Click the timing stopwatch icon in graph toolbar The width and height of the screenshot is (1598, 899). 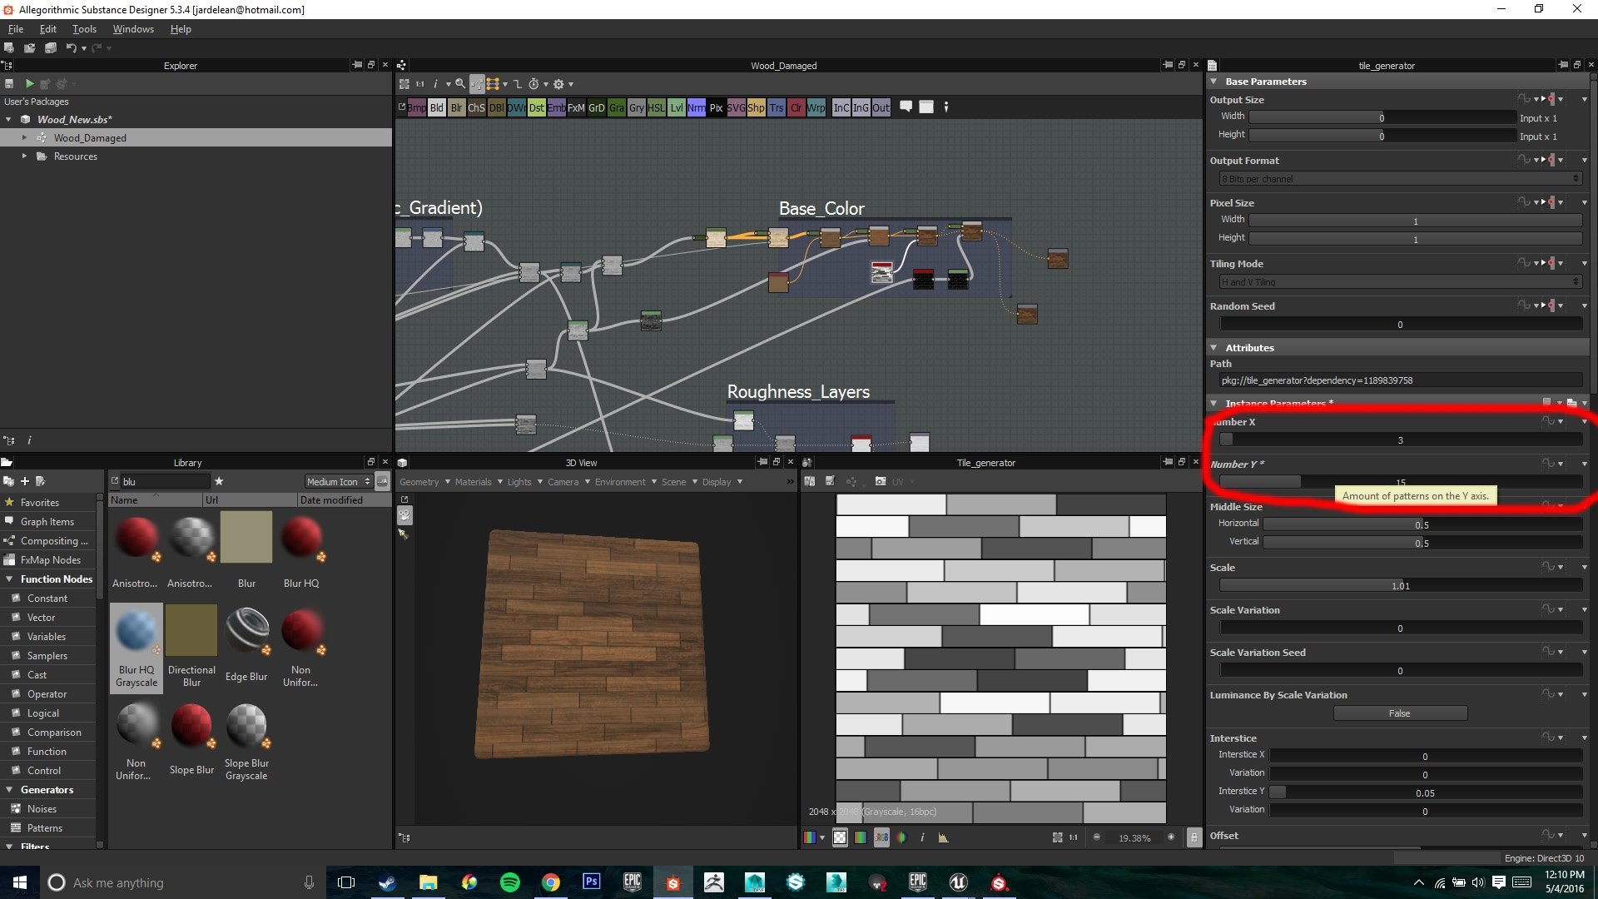[533, 84]
